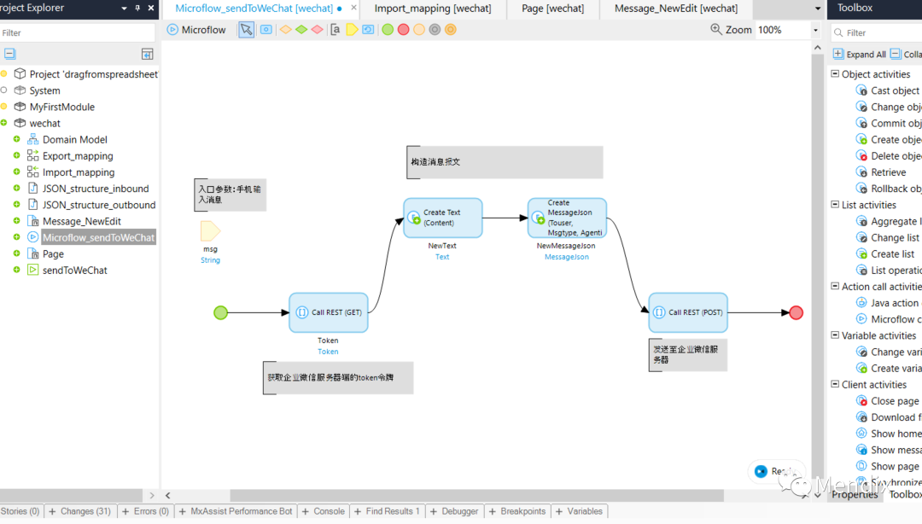
Task: Click the green start event on canvas
Action: pyautogui.click(x=220, y=312)
